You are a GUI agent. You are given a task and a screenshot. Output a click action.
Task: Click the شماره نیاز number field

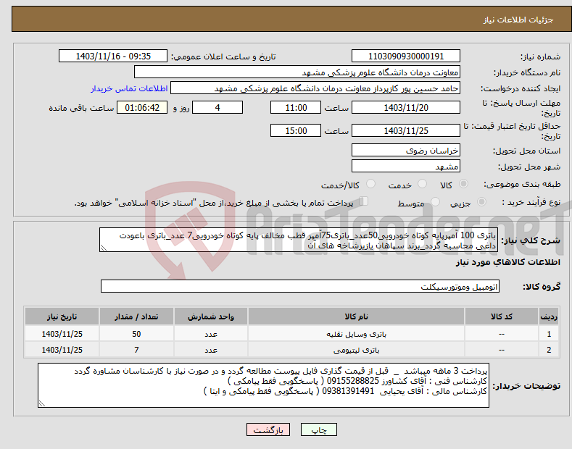pyautogui.click(x=406, y=56)
